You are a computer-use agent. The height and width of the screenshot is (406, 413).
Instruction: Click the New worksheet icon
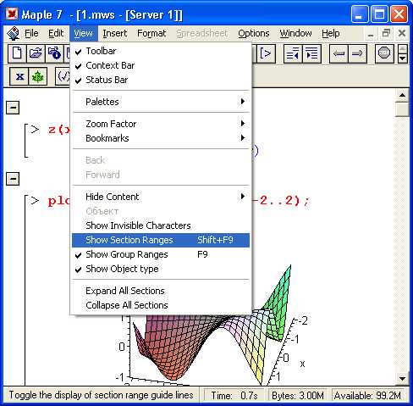click(17, 53)
